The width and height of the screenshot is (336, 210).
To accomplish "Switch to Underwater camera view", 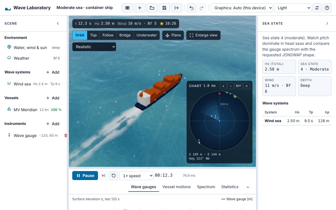I will click(x=147, y=35).
